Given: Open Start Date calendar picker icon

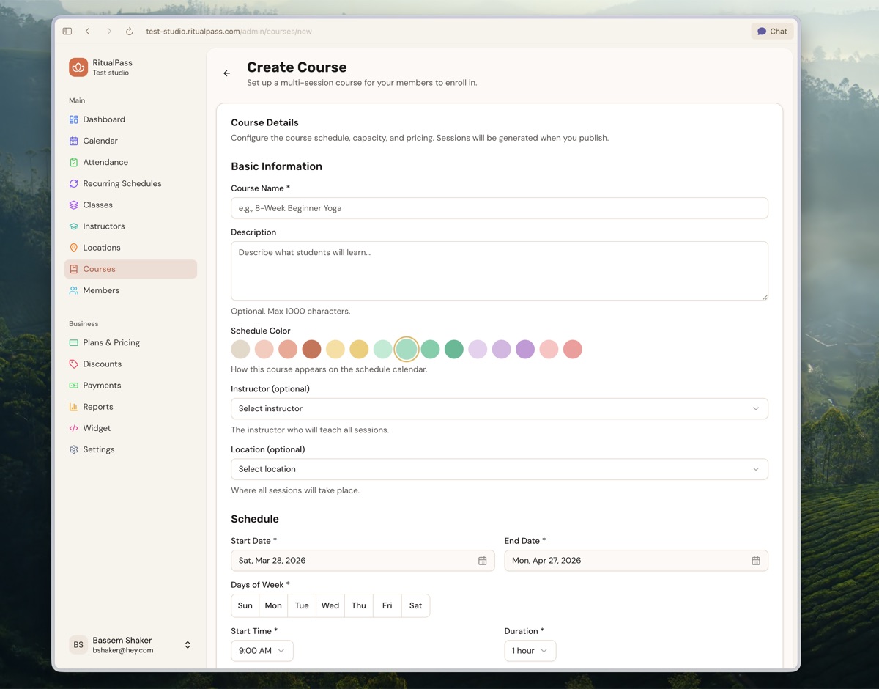Looking at the screenshot, I should pyautogui.click(x=483, y=561).
